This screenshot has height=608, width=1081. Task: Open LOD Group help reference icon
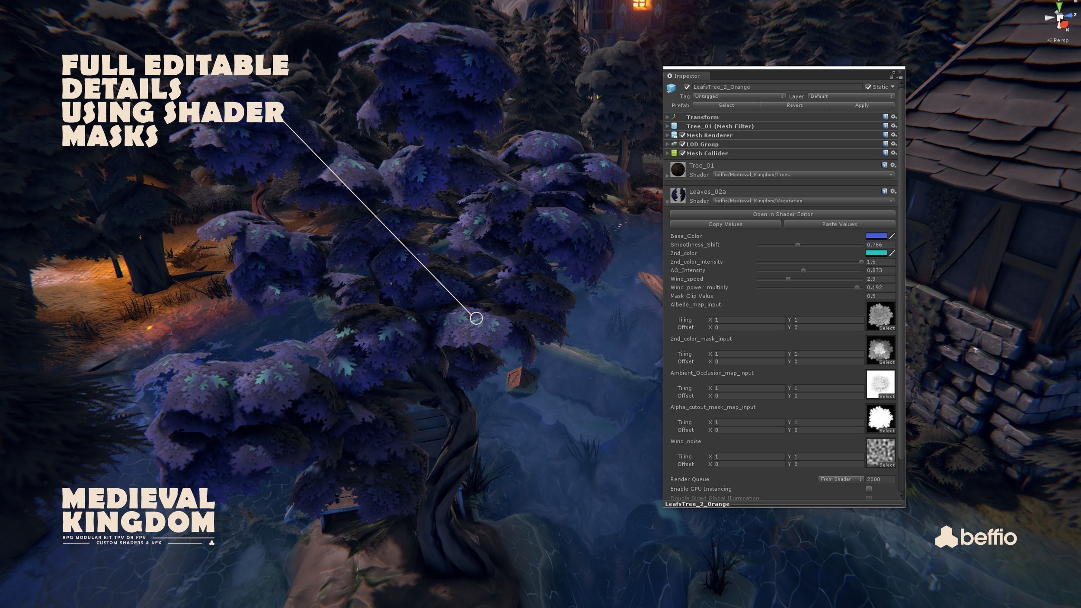(x=885, y=144)
